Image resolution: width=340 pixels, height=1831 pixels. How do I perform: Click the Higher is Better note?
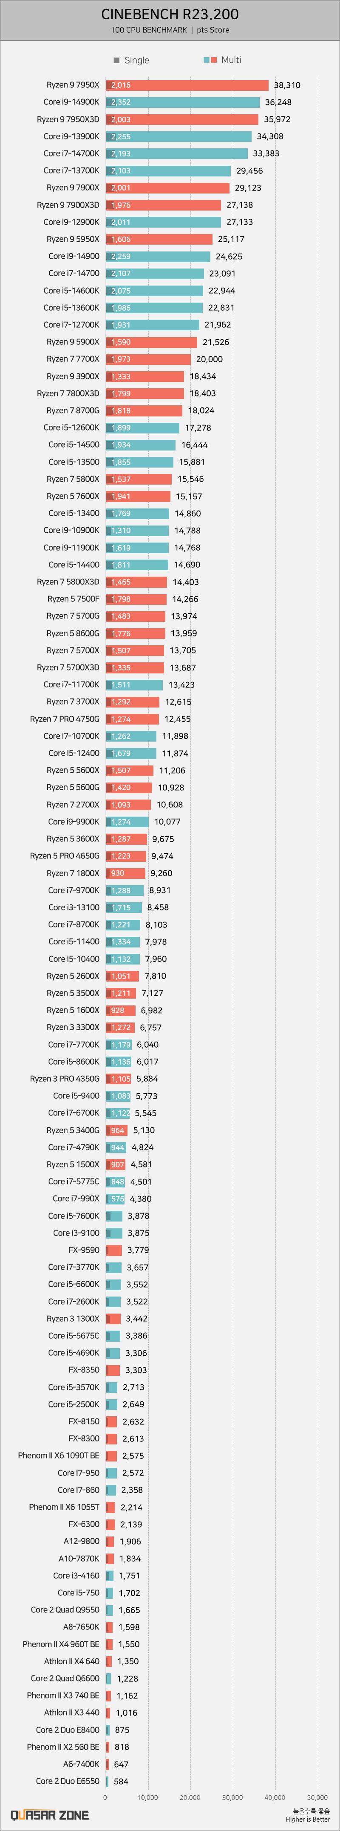tap(307, 1819)
